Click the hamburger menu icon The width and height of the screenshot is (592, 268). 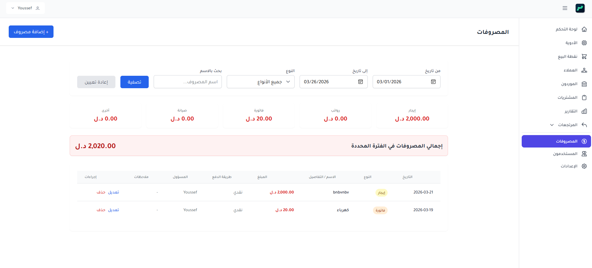pyautogui.click(x=565, y=8)
